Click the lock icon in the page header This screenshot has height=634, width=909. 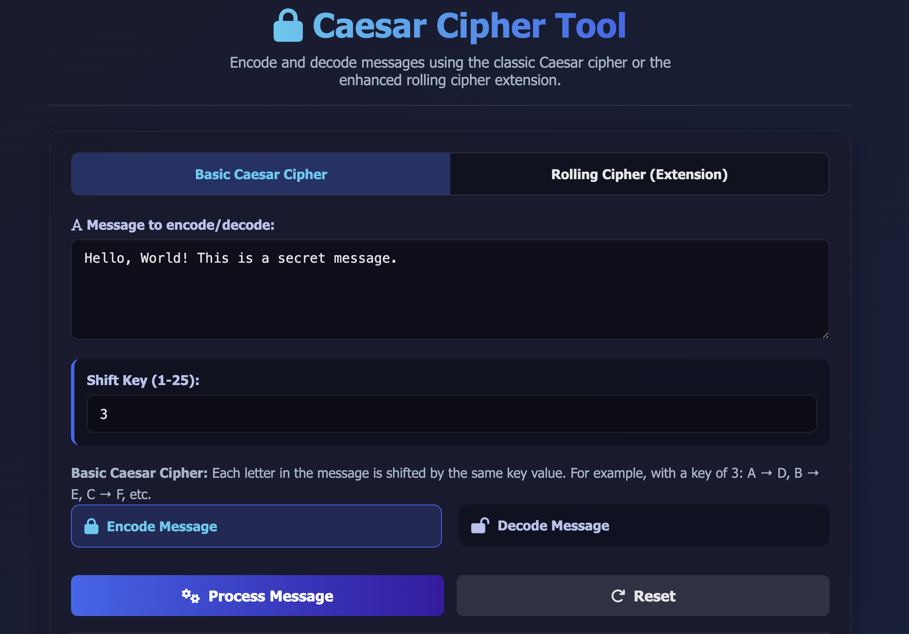click(x=288, y=26)
